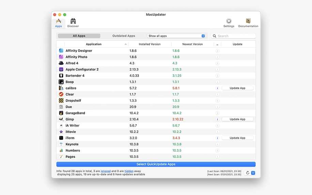
Task: Update the calibre app
Action: tap(238, 88)
